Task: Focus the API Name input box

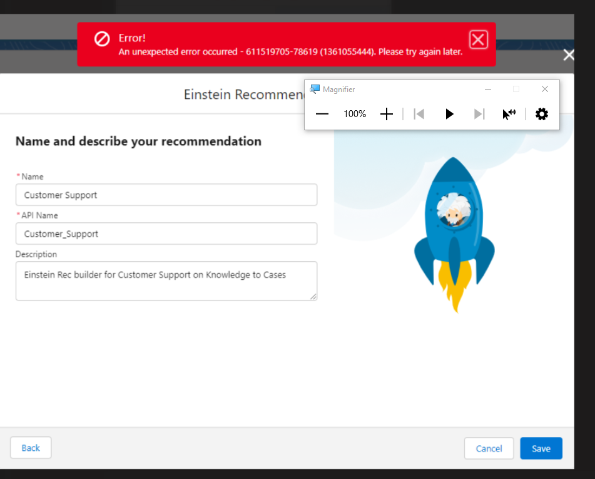Action: coord(166,234)
